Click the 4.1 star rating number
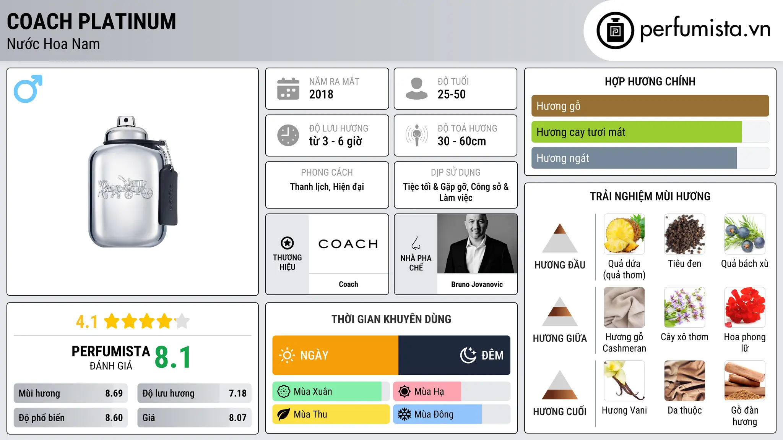 (87, 322)
